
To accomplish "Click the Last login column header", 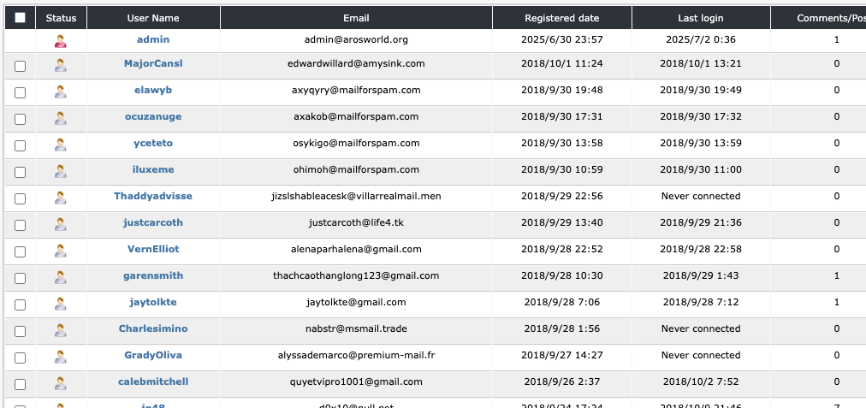I will [x=701, y=18].
